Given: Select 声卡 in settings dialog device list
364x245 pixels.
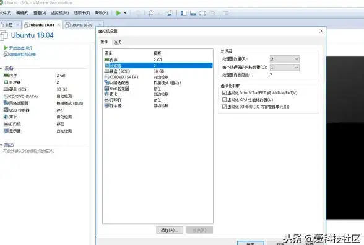Looking at the screenshot, I should [x=158, y=94].
